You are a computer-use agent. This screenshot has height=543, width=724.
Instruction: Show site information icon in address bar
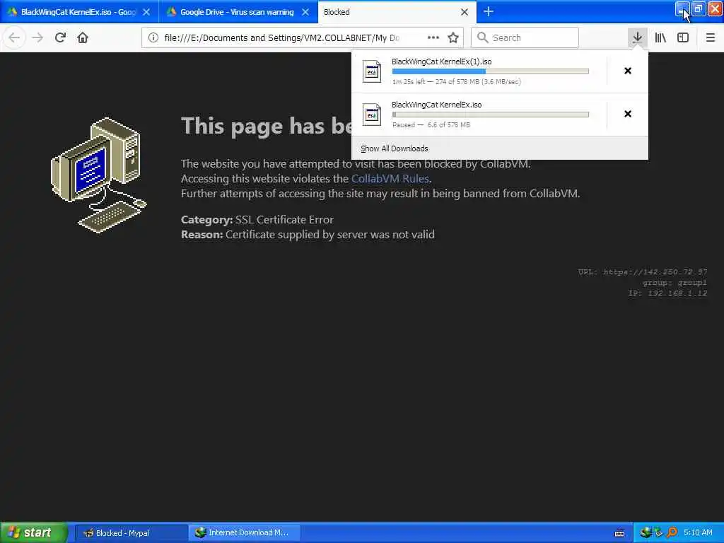point(153,37)
